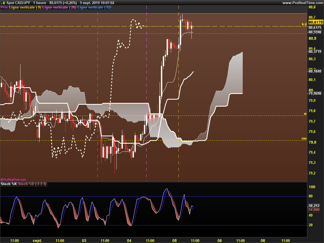
Task: Click the Stoch %K indicator label
Action: click(x=9, y=184)
